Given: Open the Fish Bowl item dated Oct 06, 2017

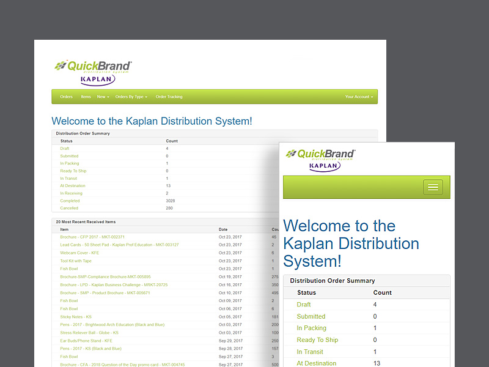Looking at the screenshot, I should tap(69, 309).
